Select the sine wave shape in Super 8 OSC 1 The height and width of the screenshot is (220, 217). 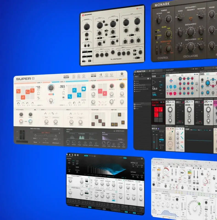pyautogui.click(x=39, y=98)
